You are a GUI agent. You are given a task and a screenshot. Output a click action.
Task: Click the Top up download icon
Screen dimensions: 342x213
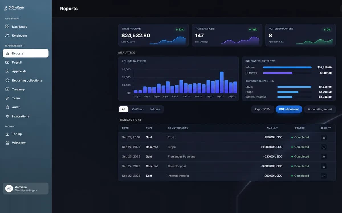pyautogui.click(x=7, y=134)
